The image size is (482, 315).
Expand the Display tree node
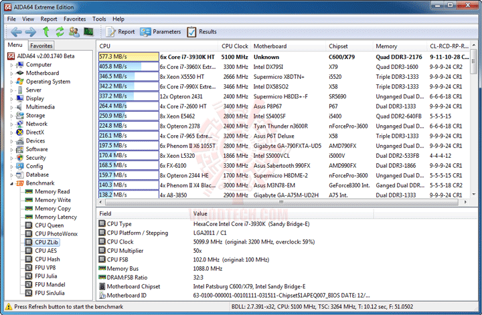click(11, 99)
